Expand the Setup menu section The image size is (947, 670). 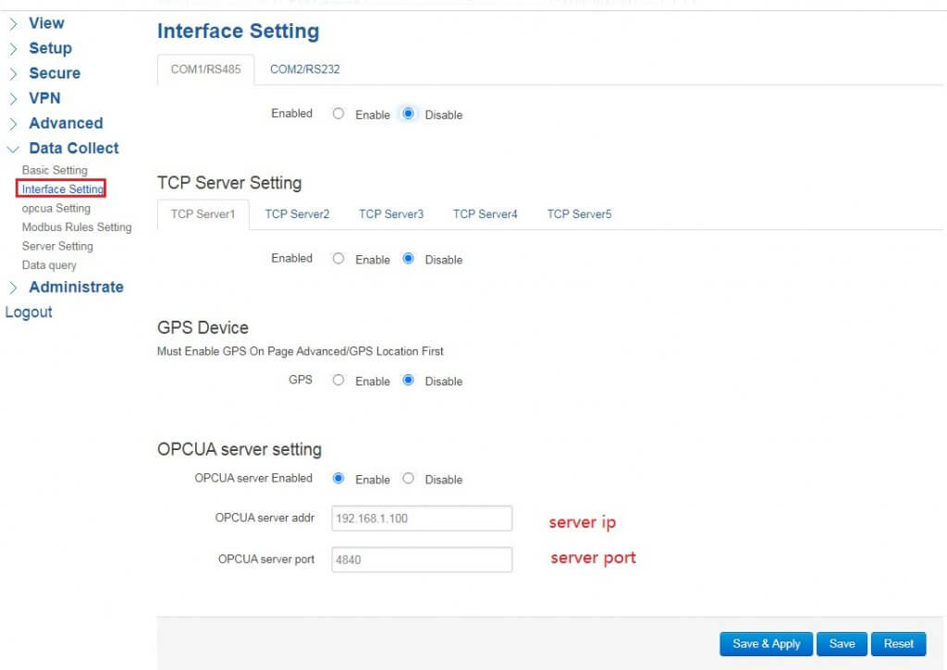(50, 48)
